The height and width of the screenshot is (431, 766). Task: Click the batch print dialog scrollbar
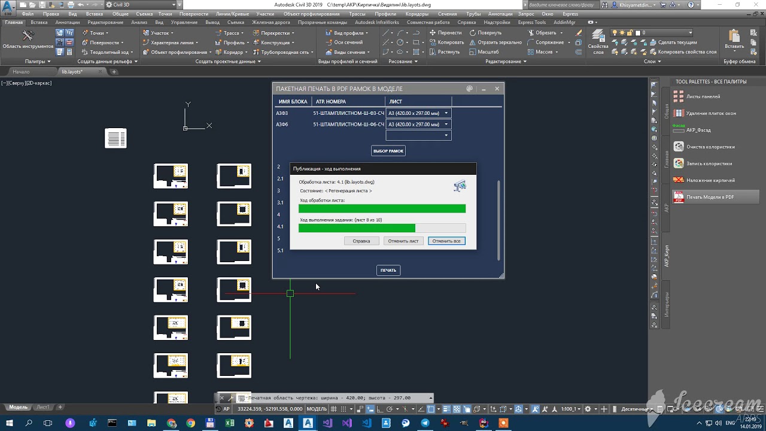498,219
